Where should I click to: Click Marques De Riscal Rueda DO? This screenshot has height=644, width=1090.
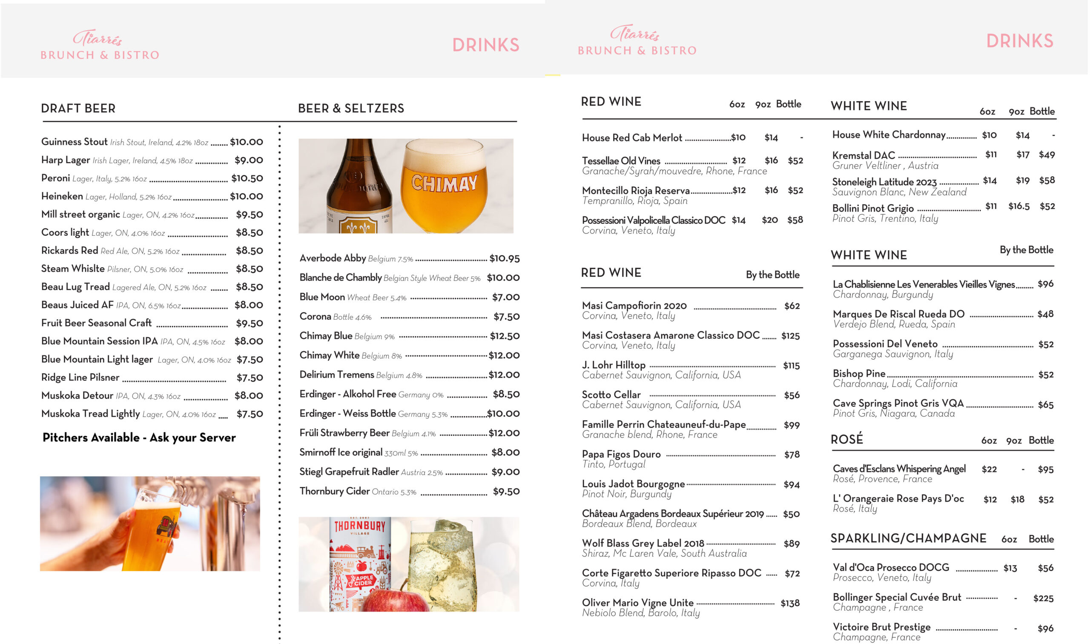pos(943,319)
